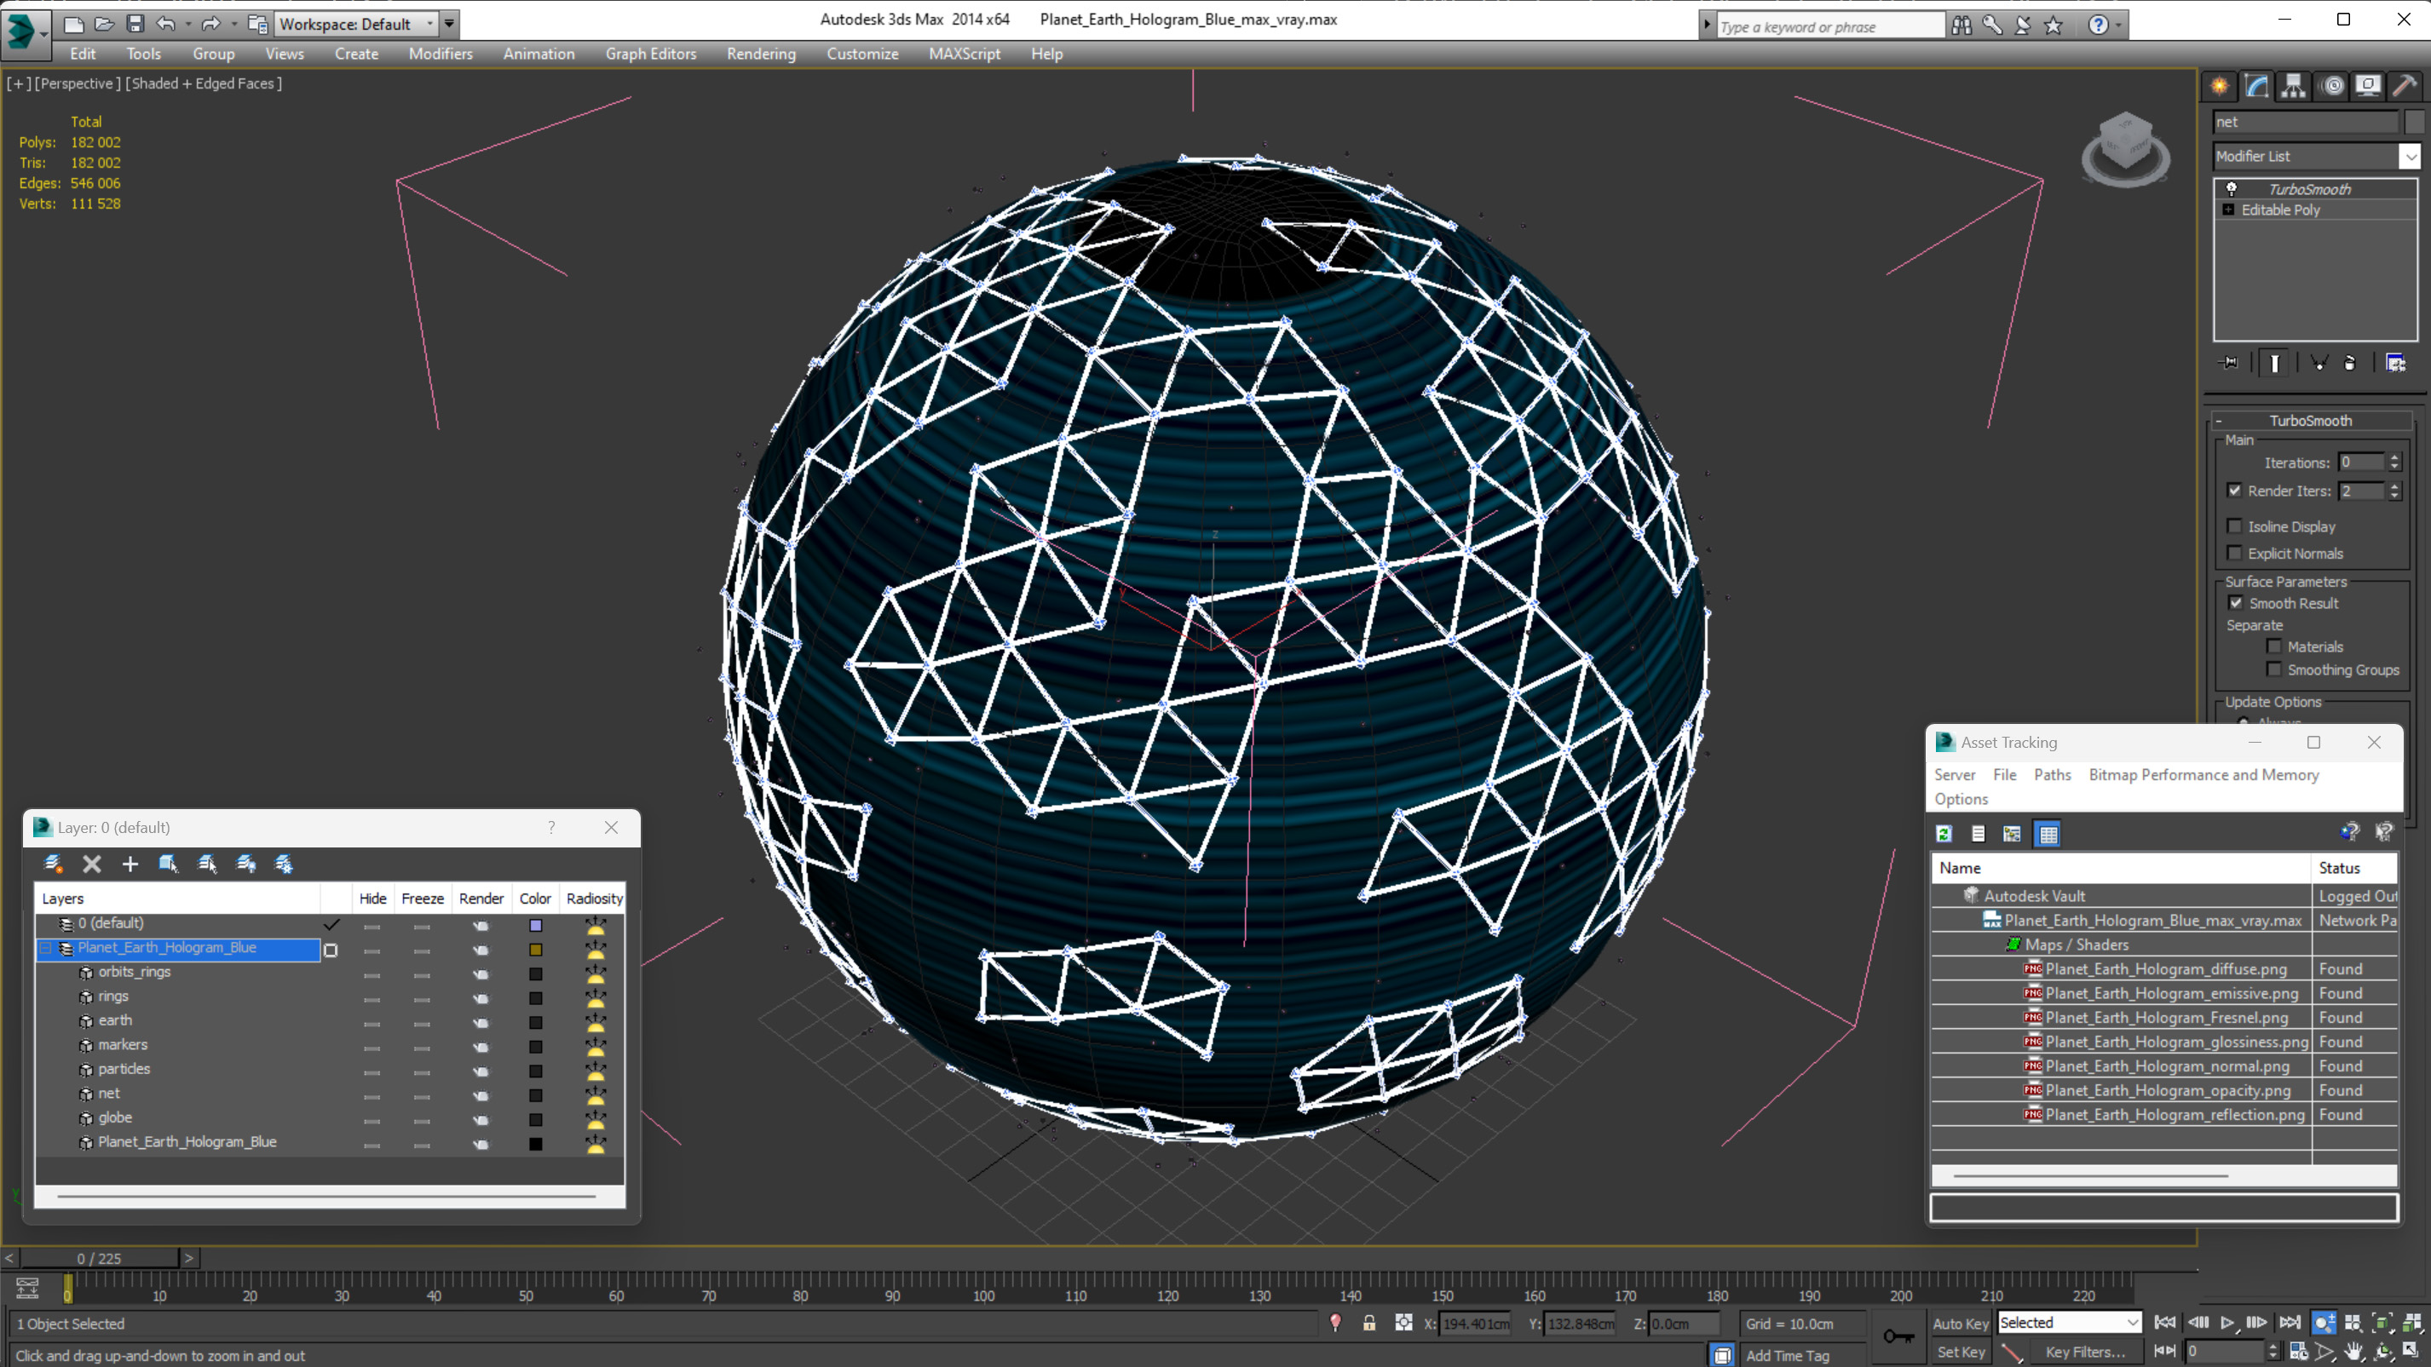
Task: Open Configure Modifier Sets icon
Action: pyautogui.click(x=2395, y=362)
